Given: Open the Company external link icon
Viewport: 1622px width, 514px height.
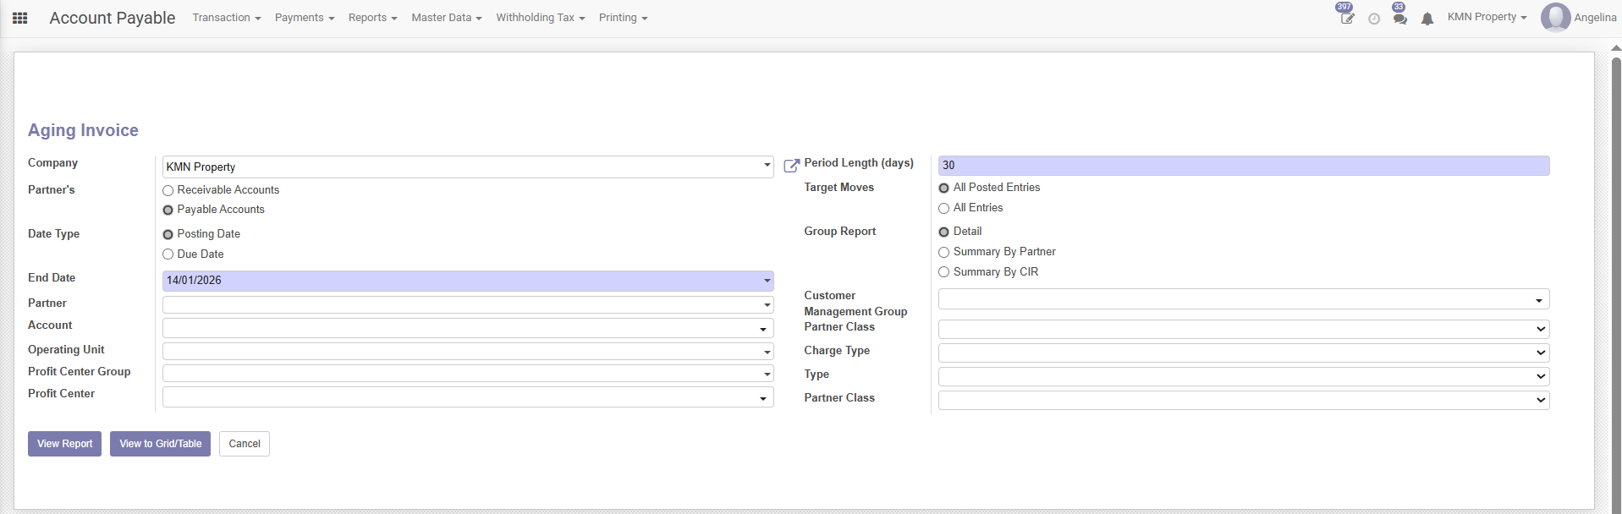Looking at the screenshot, I should coord(791,166).
